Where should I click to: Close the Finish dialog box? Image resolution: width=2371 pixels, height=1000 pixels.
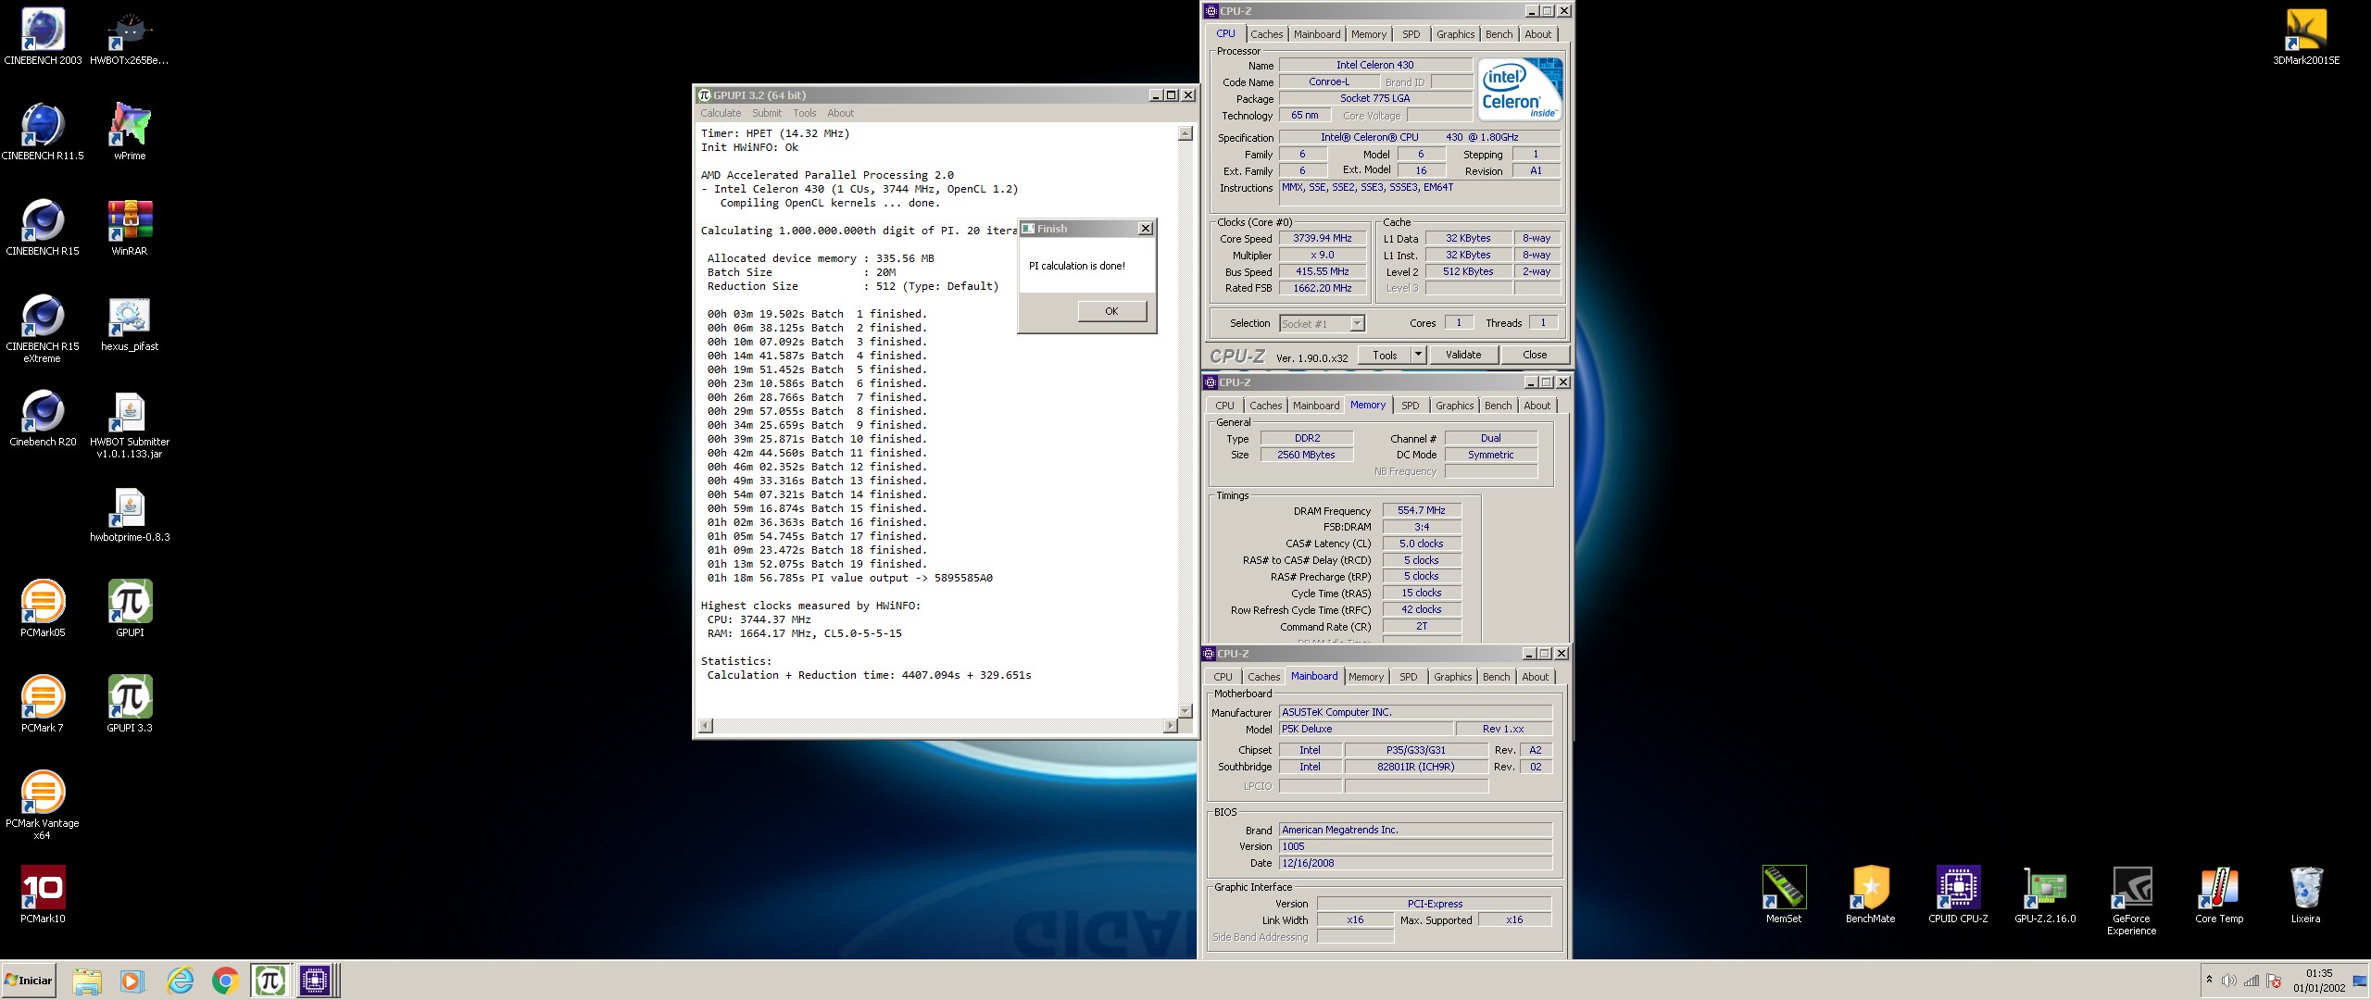1145,229
